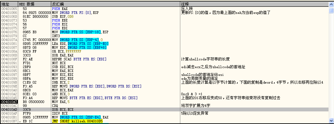The height and width of the screenshot is (124, 334).
Task: Select the PUSH EDI instruction
Action: coord(60,28)
